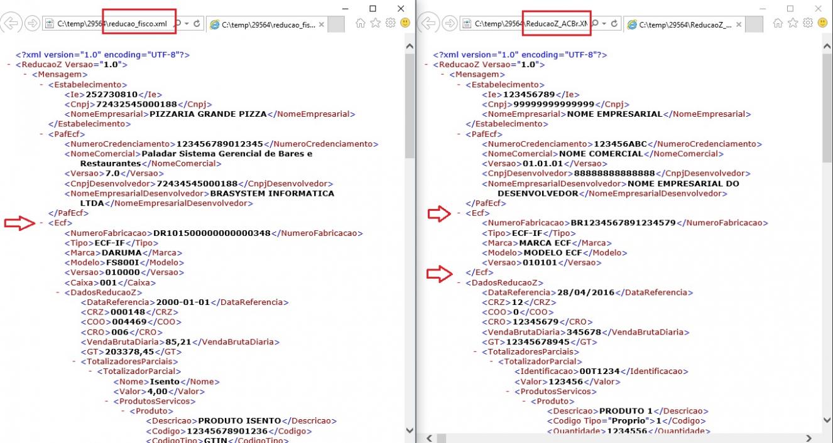Screen dimensions: 833x443
Task: Close the ReducaoZ_ tab in right window
Action: 739,24
